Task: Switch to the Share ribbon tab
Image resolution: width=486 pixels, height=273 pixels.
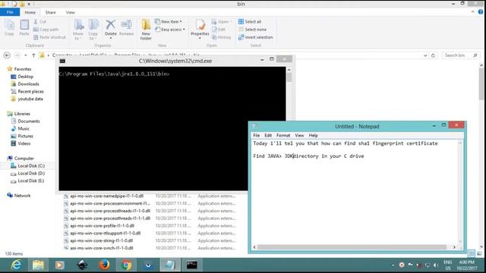Action: click(x=51, y=12)
